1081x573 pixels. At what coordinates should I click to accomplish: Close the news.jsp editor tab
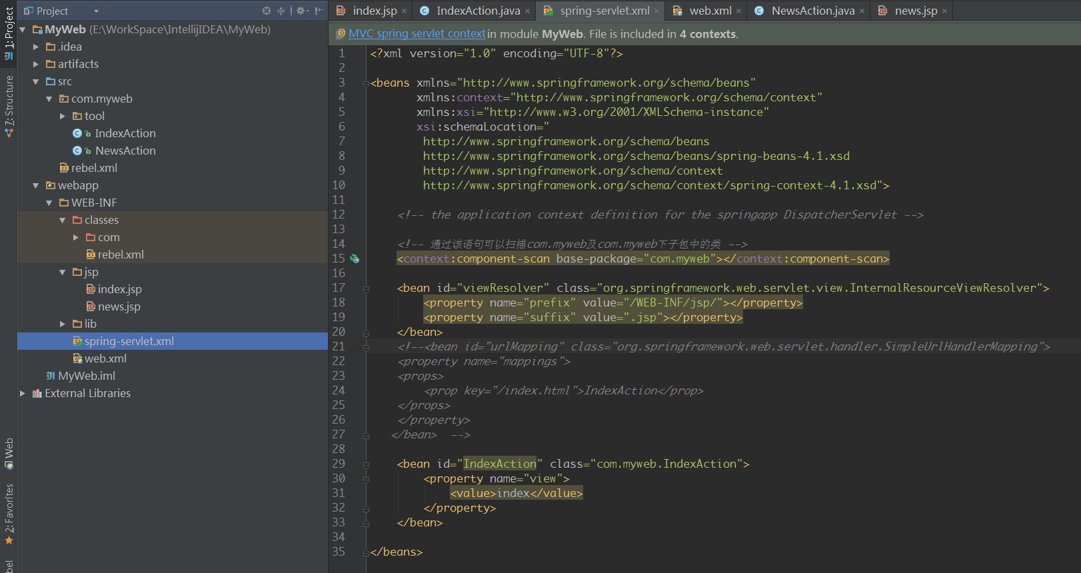tap(944, 11)
